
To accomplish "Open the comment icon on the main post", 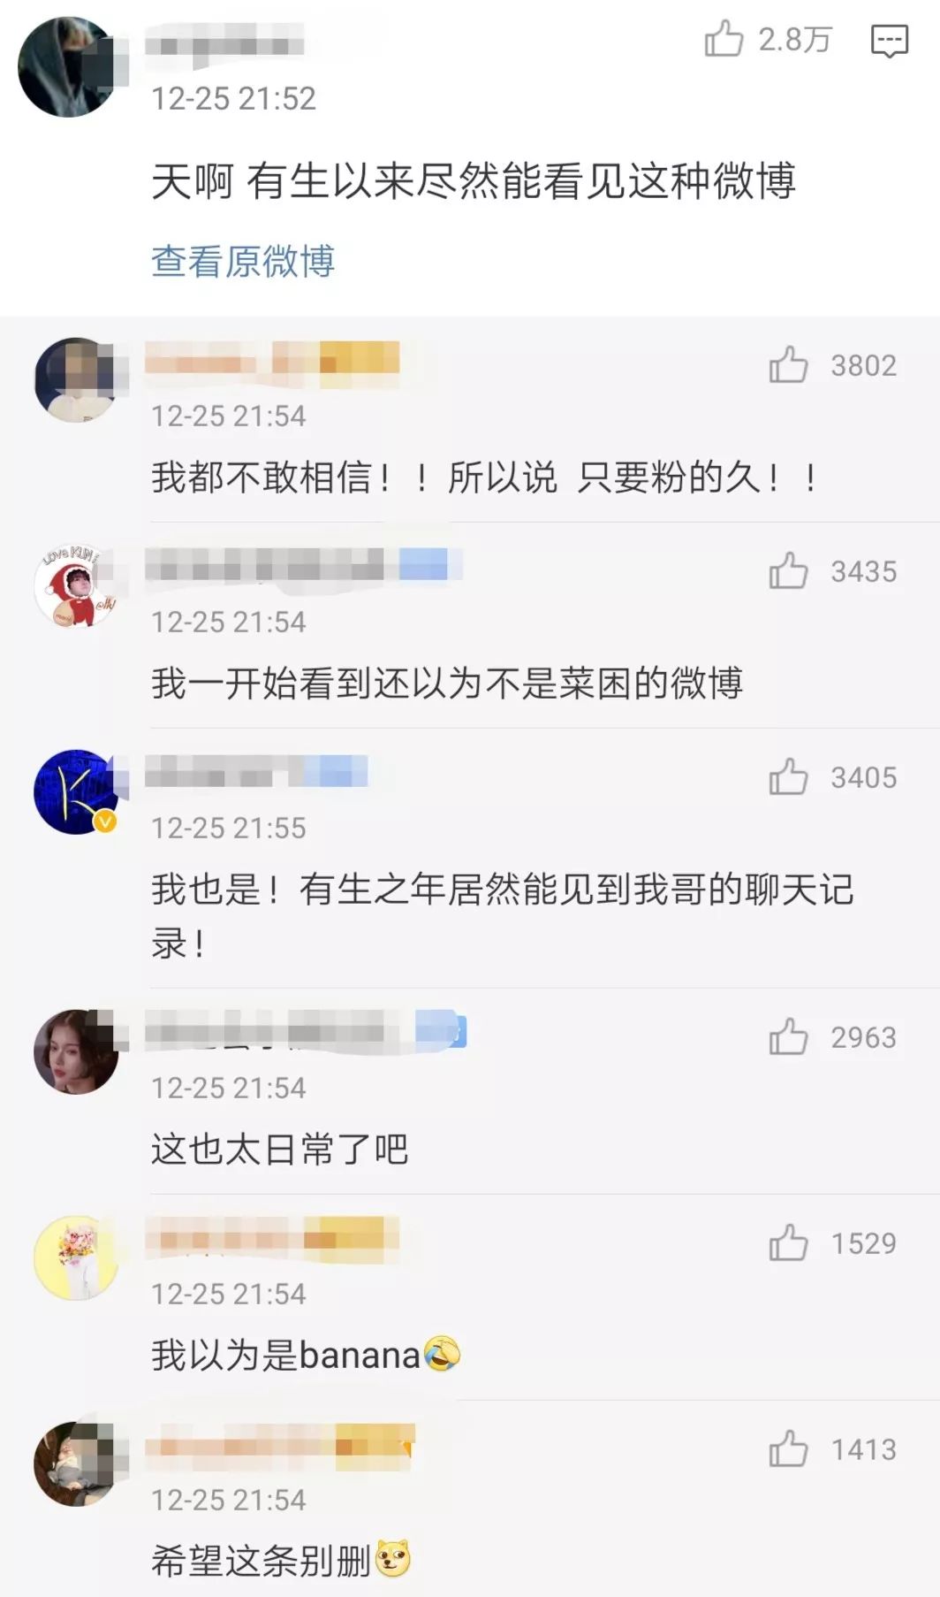I will tap(889, 41).
